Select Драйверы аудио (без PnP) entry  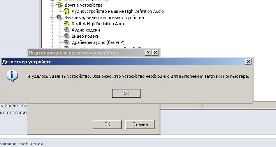click(98, 42)
